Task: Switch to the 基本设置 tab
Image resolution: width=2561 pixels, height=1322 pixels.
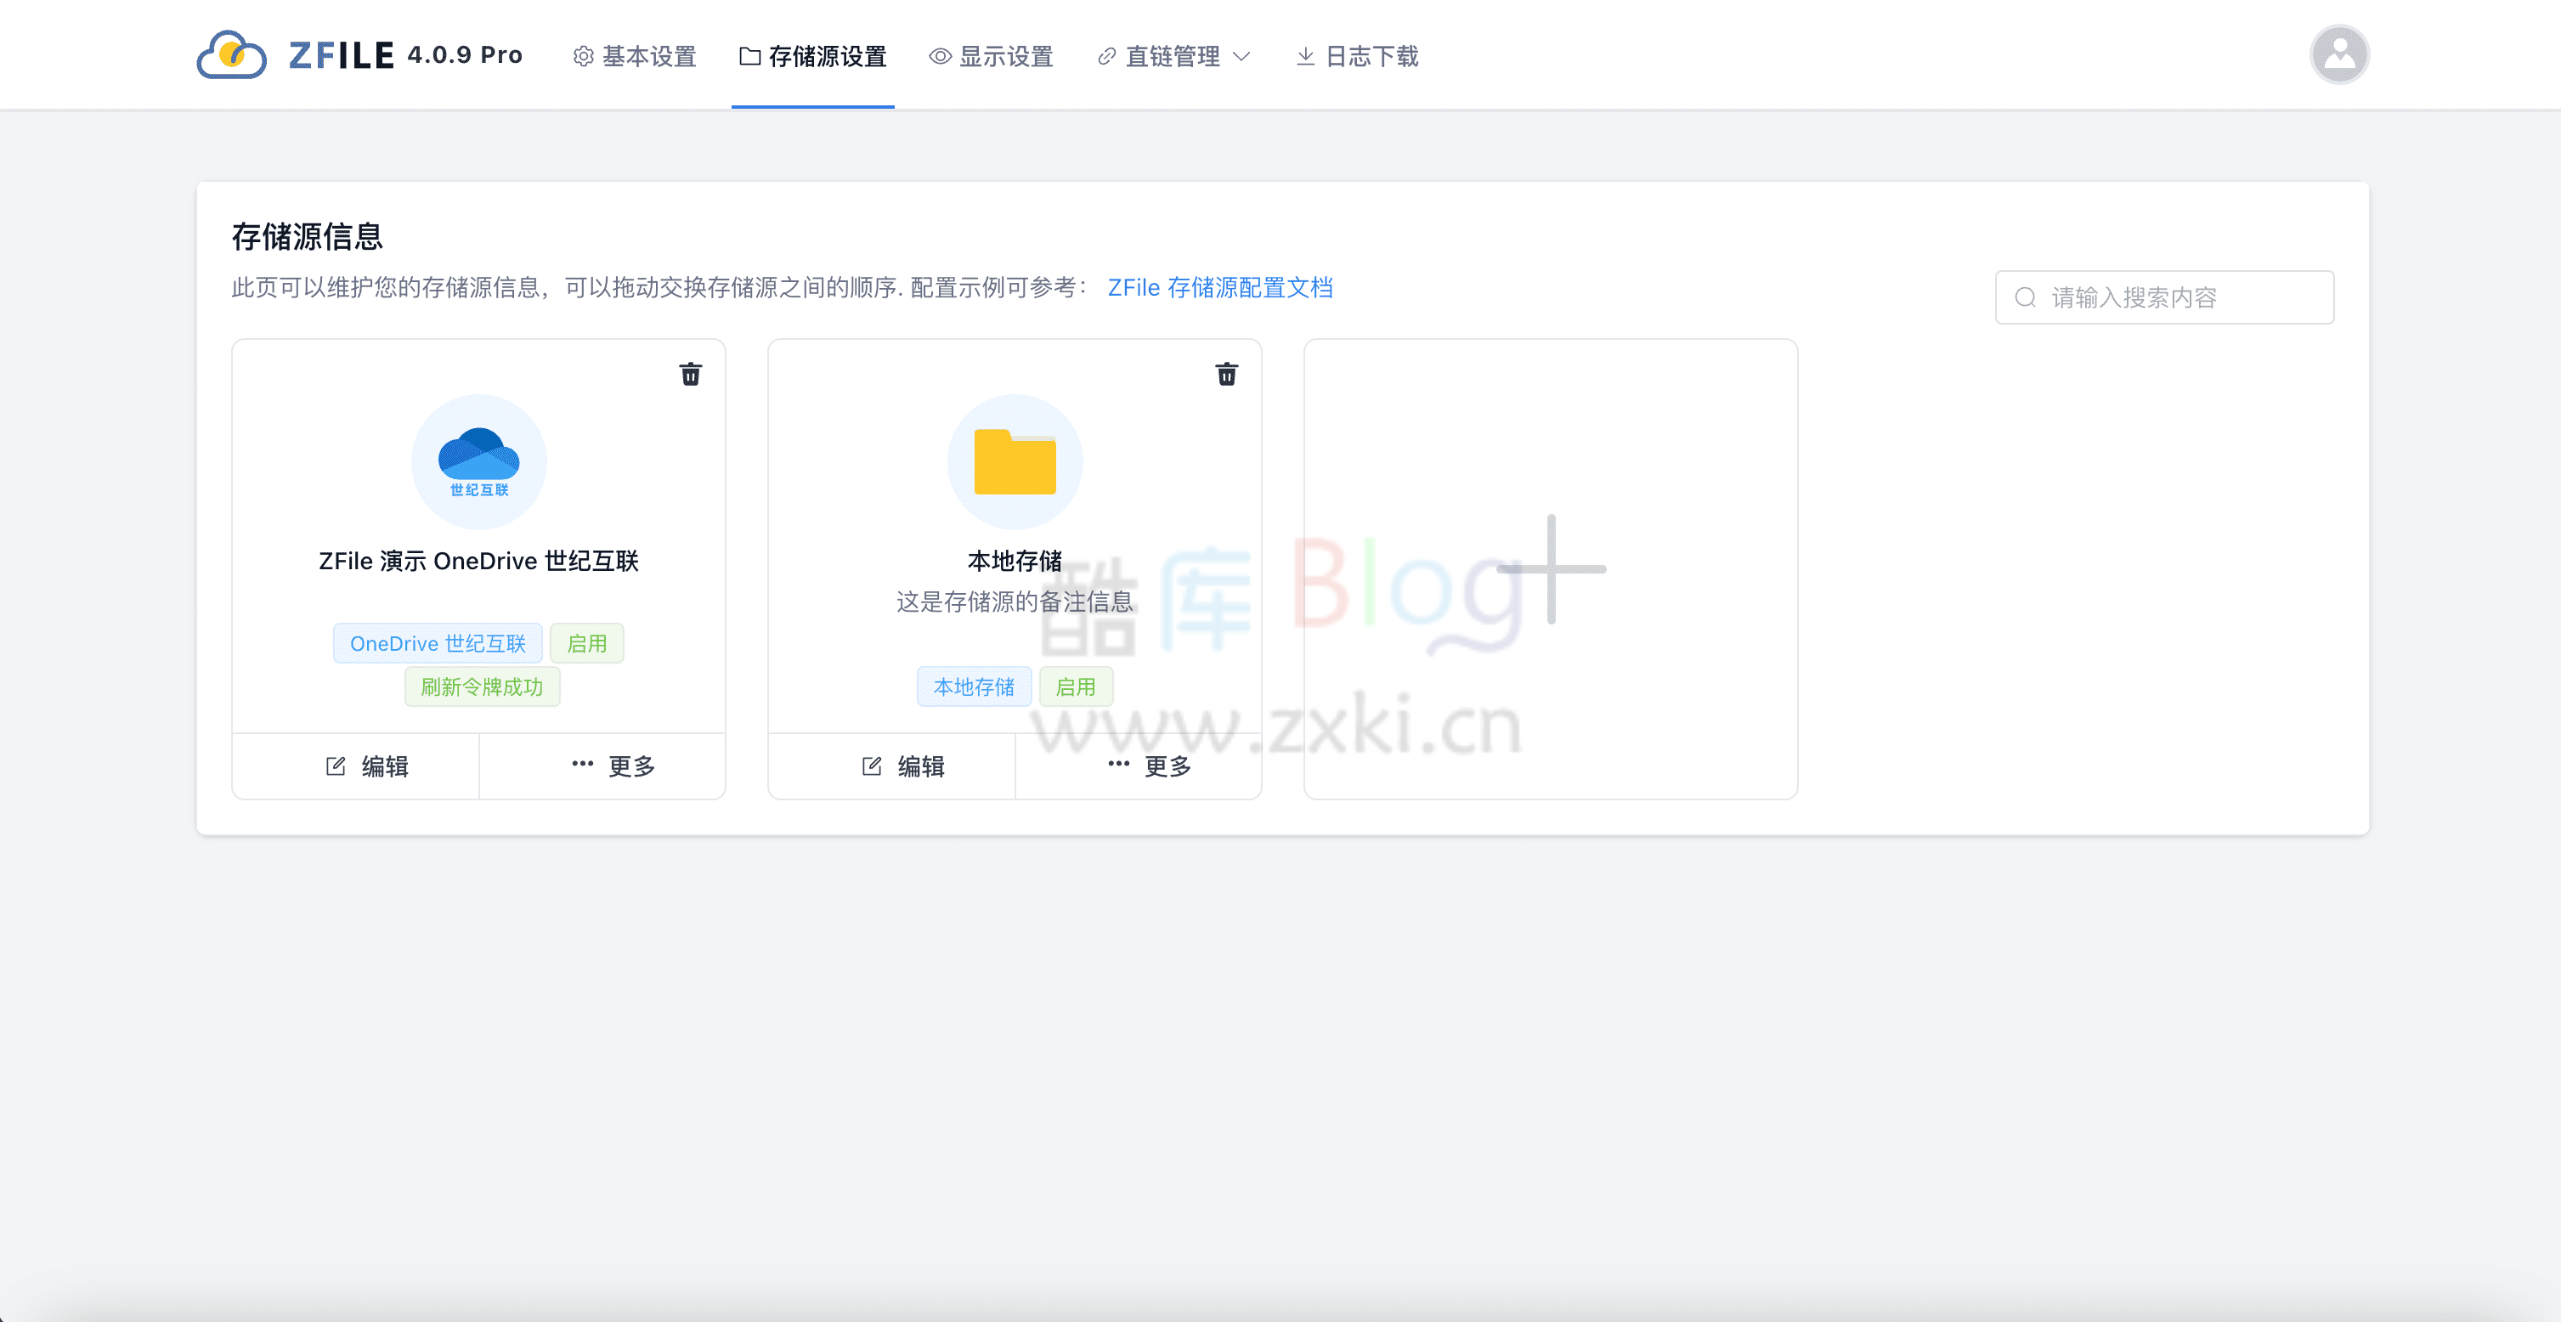Action: coord(633,57)
